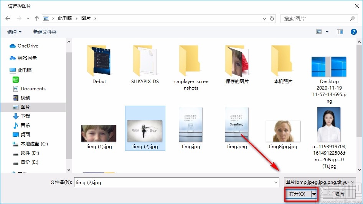The height and width of the screenshot is (204, 363).
Task: Open help with the question mark icon
Action: point(353,32)
